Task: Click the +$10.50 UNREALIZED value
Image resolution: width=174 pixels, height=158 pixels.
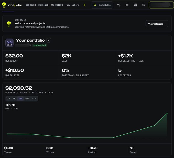Action: (15, 70)
